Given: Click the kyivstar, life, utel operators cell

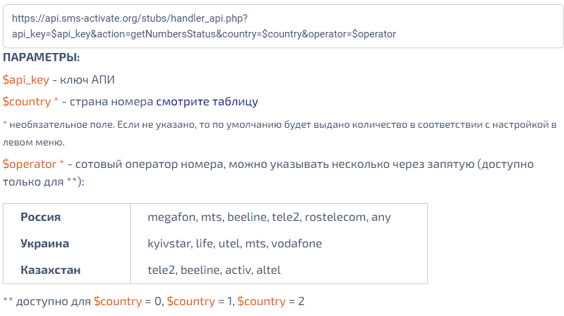Looking at the screenshot, I should [235, 243].
